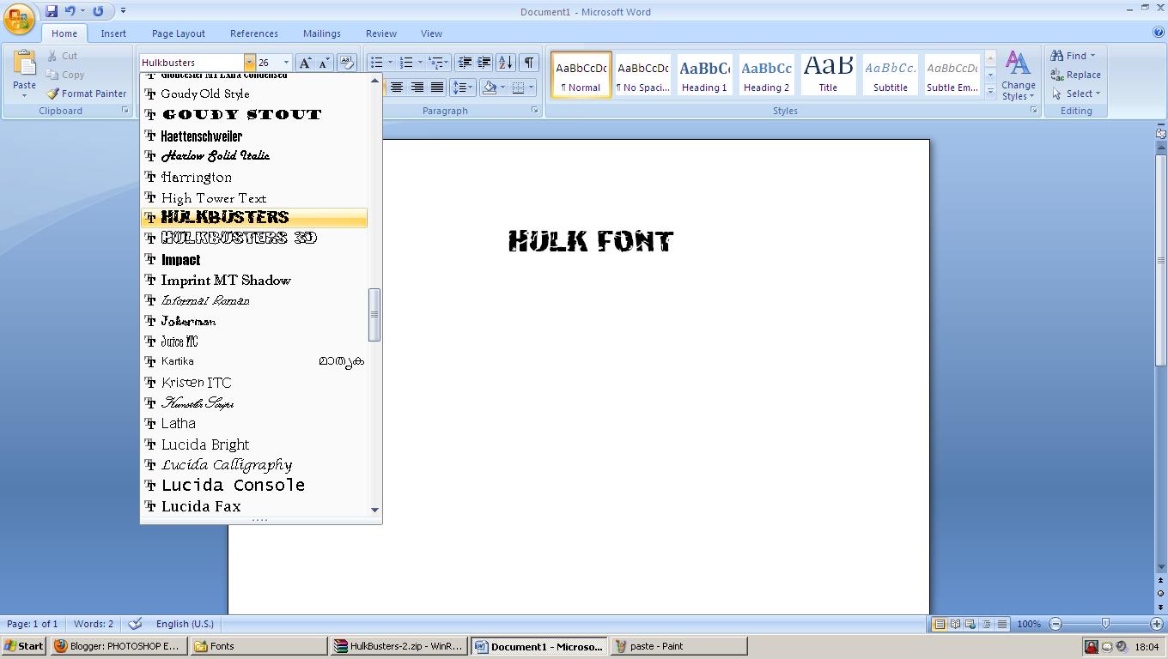The image size is (1168, 659).
Task: Click the Increase Indent icon
Action: tap(484, 63)
